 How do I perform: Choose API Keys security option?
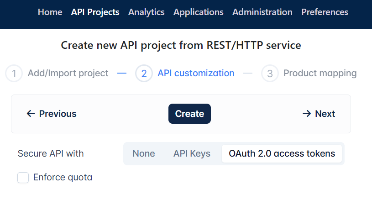[192, 153]
